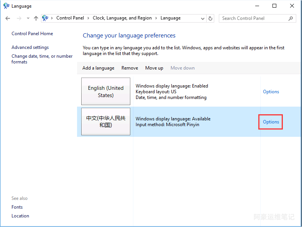Close the Language window

[x=292, y=6]
